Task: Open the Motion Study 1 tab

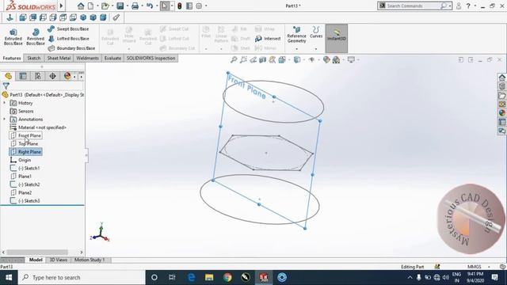Action: tap(90, 260)
